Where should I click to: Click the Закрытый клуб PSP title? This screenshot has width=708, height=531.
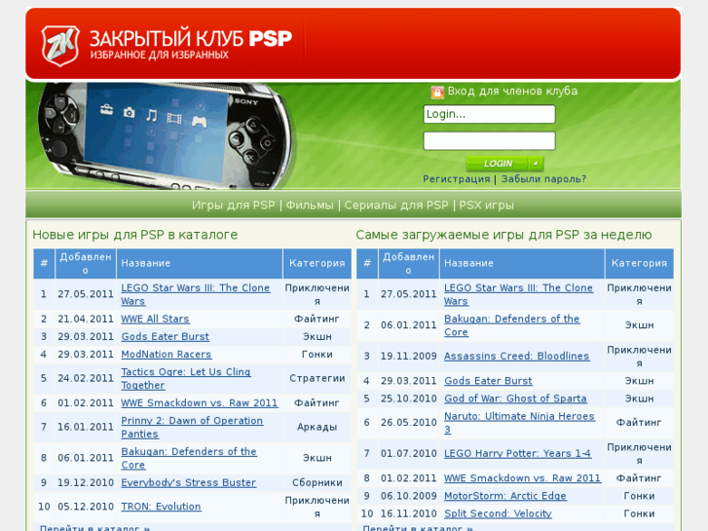click(x=191, y=39)
